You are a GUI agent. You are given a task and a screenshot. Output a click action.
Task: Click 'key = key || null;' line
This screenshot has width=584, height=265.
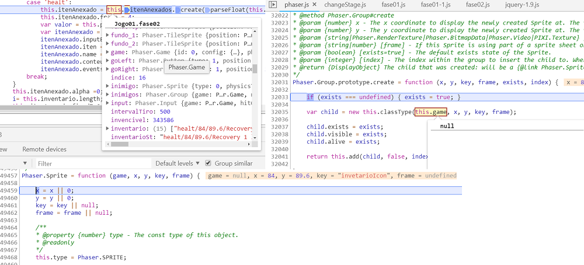(x=67, y=205)
